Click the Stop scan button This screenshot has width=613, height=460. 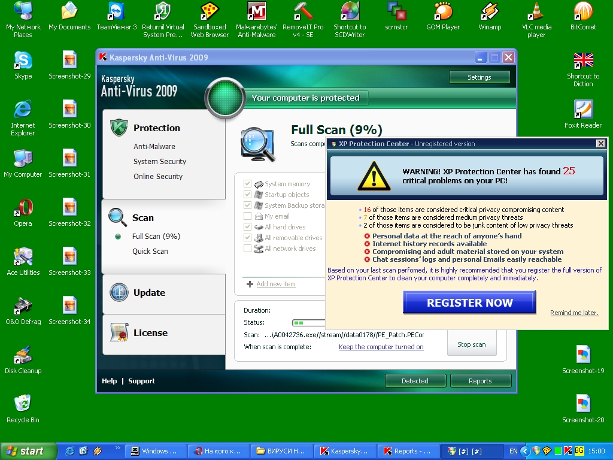click(472, 344)
